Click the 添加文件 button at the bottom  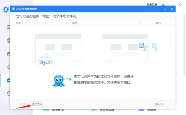coord(37,104)
